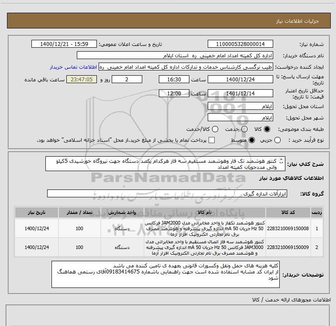Click the ردیف column header

pyautogui.click(x=317, y=213)
